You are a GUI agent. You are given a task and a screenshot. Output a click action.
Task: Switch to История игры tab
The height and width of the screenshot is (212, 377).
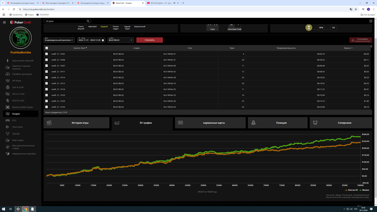tap(76, 123)
